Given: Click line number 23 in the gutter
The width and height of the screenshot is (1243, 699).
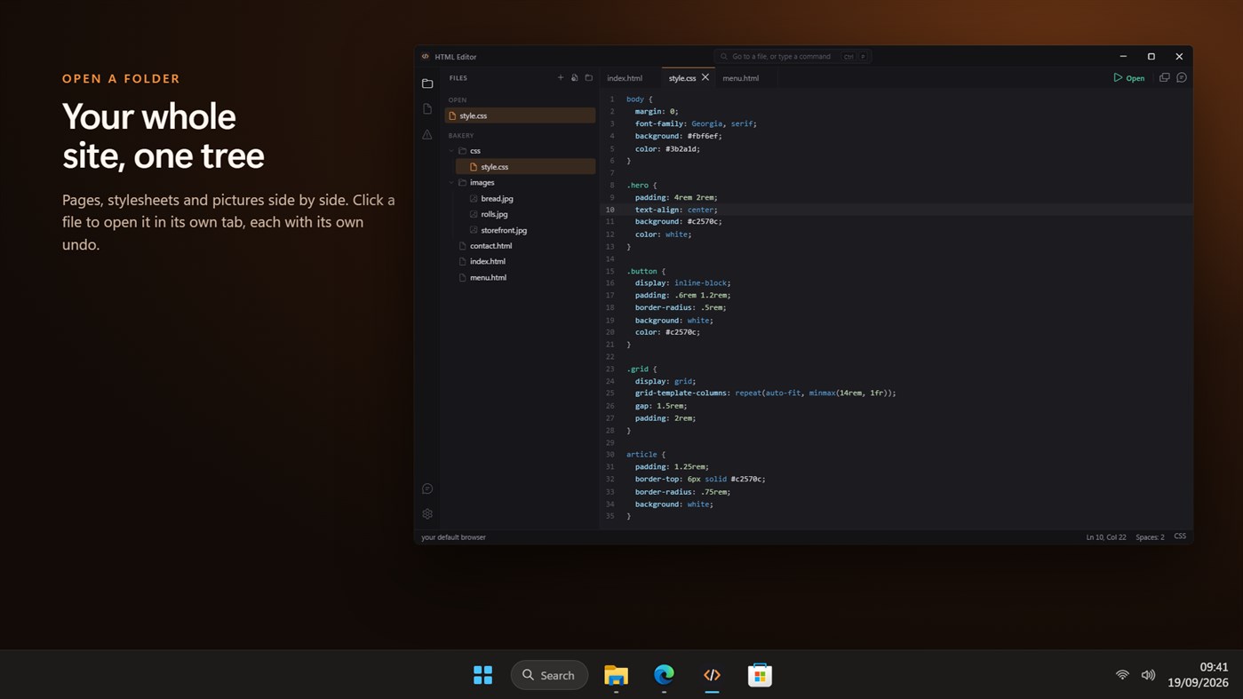Looking at the screenshot, I should pyautogui.click(x=610, y=369).
